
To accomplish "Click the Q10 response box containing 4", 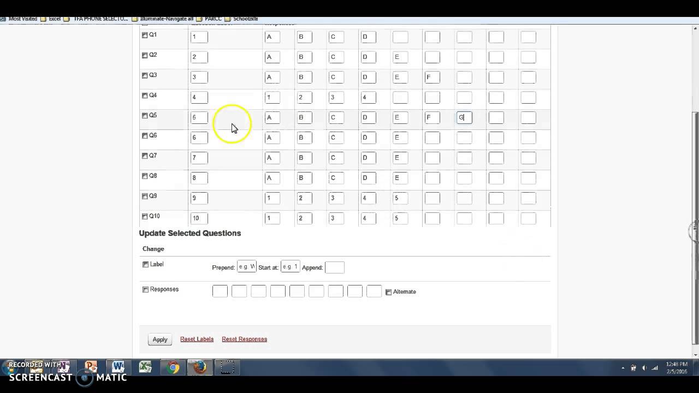I will (368, 218).
